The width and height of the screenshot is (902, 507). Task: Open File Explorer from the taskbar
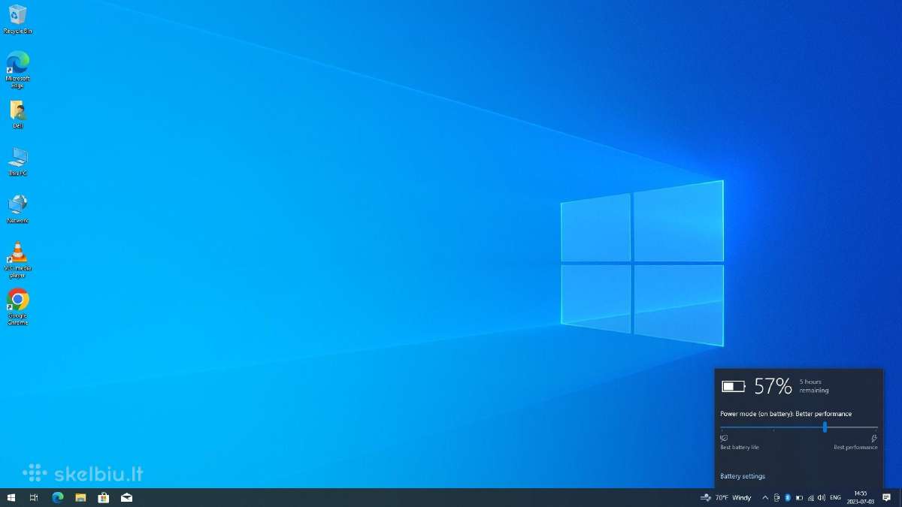[x=80, y=497]
